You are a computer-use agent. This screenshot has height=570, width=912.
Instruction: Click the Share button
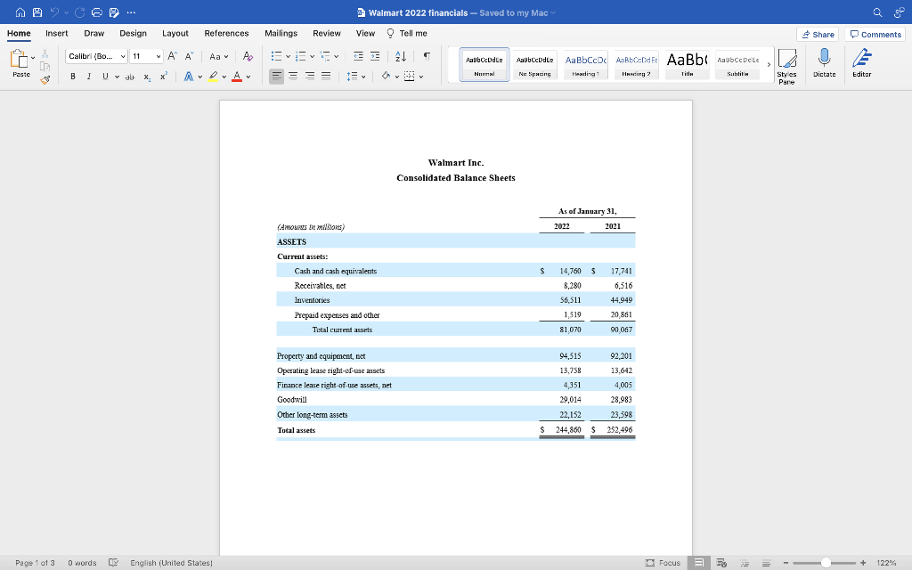pyautogui.click(x=816, y=34)
